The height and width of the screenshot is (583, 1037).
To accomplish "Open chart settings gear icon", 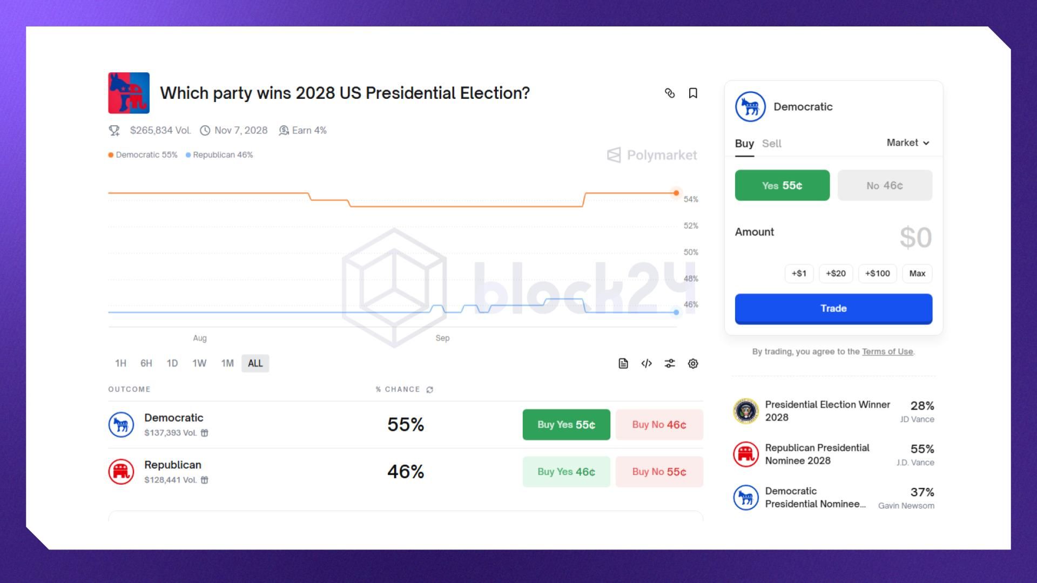I will point(693,363).
